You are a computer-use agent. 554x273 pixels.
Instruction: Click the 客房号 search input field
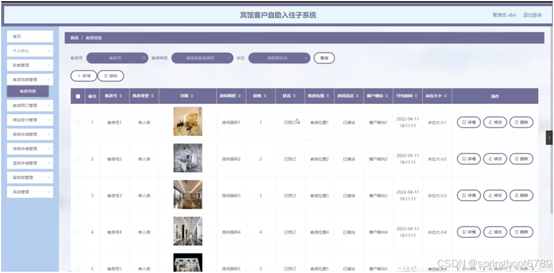coord(117,58)
